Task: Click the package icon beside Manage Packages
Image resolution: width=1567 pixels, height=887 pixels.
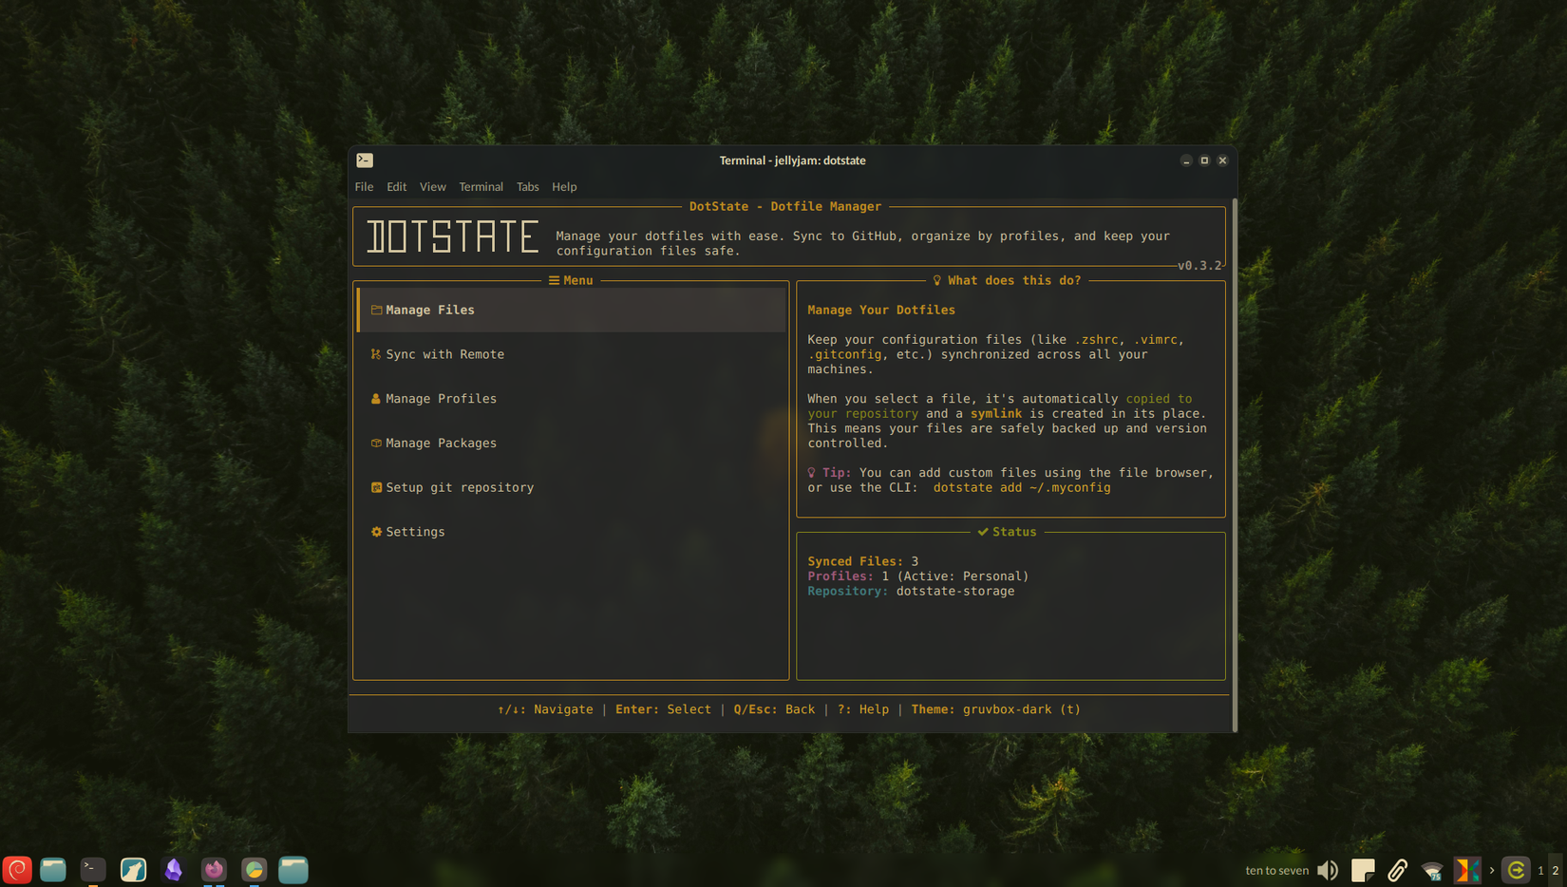Action: [376, 443]
